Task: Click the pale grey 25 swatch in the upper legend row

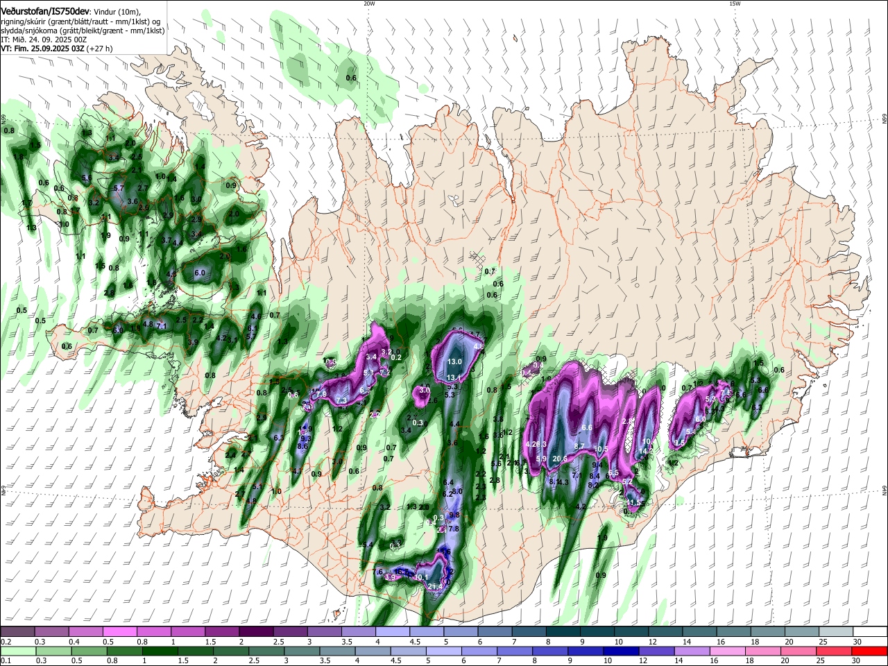Action: pos(835,631)
